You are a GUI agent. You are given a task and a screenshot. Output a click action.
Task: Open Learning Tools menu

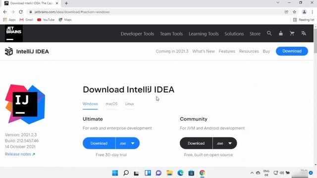point(204,34)
